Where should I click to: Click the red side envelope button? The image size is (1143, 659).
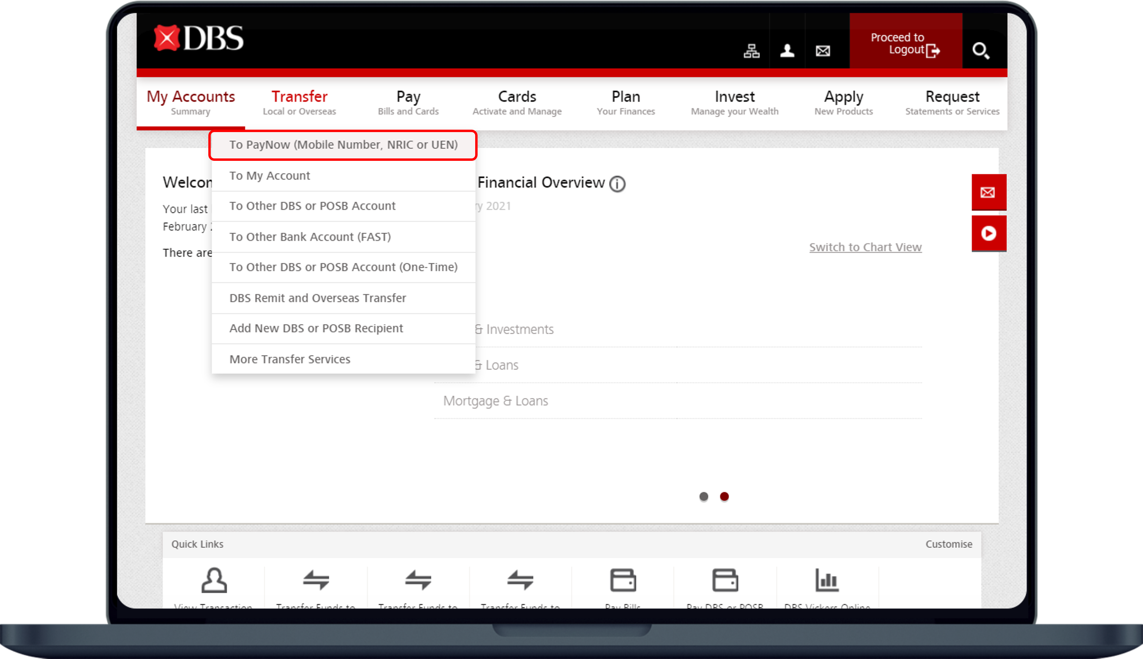pos(989,192)
